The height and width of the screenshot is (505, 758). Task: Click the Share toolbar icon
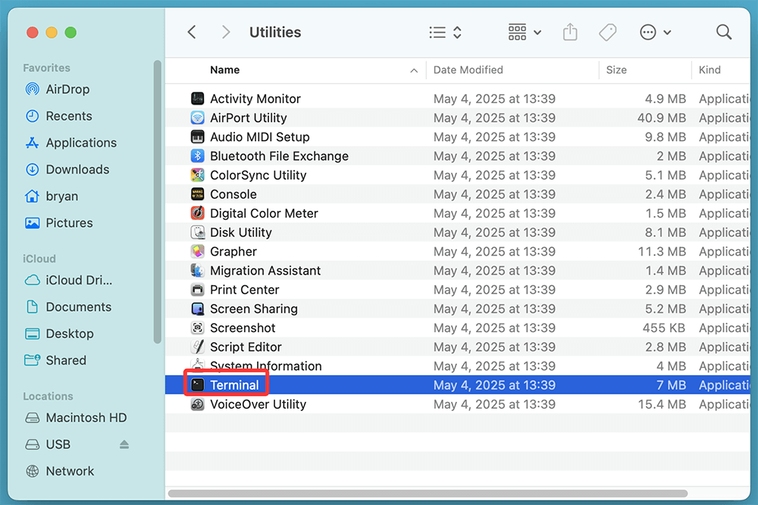tap(570, 33)
